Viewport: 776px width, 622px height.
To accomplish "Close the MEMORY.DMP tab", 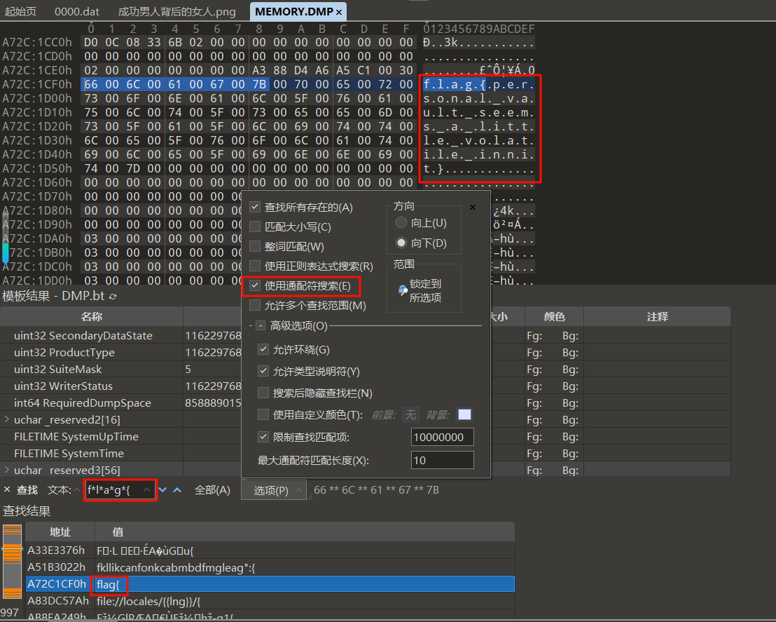I will click(x=340, y=12).
